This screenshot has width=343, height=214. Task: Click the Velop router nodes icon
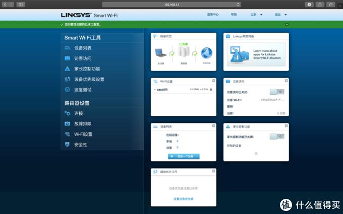click(x=184, y=52)
